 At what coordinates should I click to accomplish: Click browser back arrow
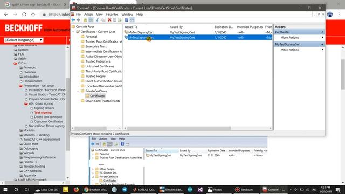tap(6, 15)
